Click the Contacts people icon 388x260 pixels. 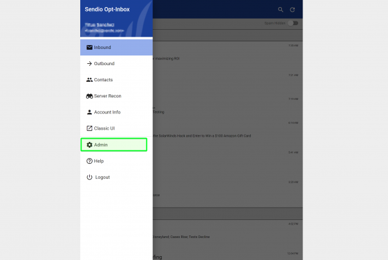(x=89, y=80)
